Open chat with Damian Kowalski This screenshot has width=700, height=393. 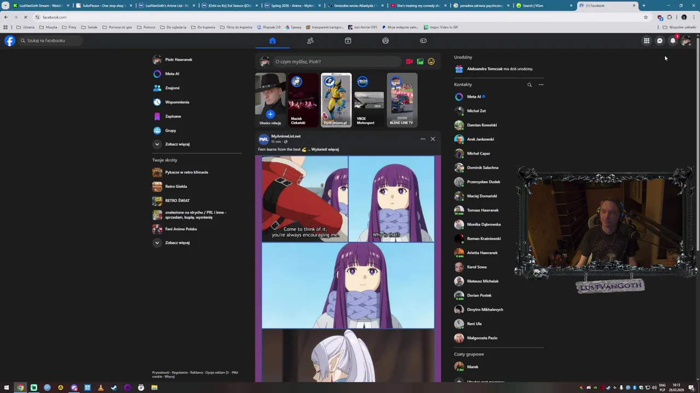499,125
